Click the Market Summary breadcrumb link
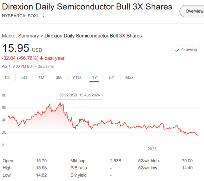The image size is (204, 181). point(20,36)
